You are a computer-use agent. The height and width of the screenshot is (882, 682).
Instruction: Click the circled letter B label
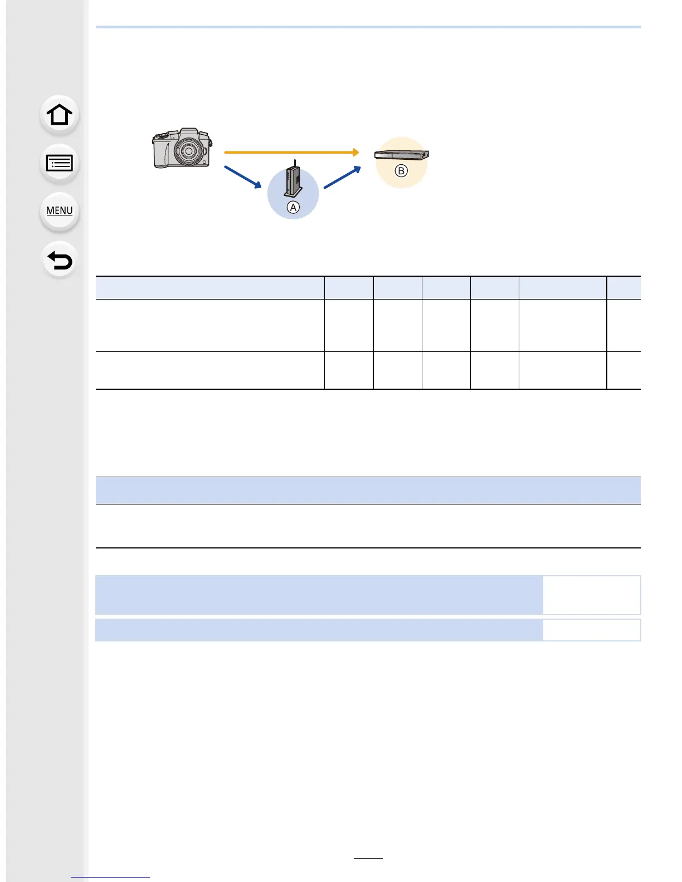(x=401, y=171)
